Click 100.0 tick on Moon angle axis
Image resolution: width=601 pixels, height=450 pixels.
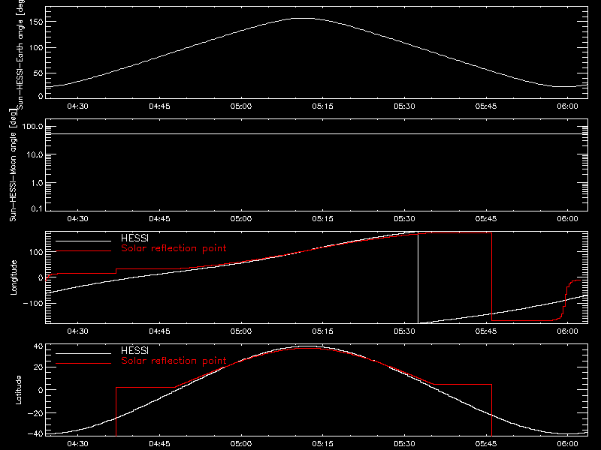tap(32, 127)
